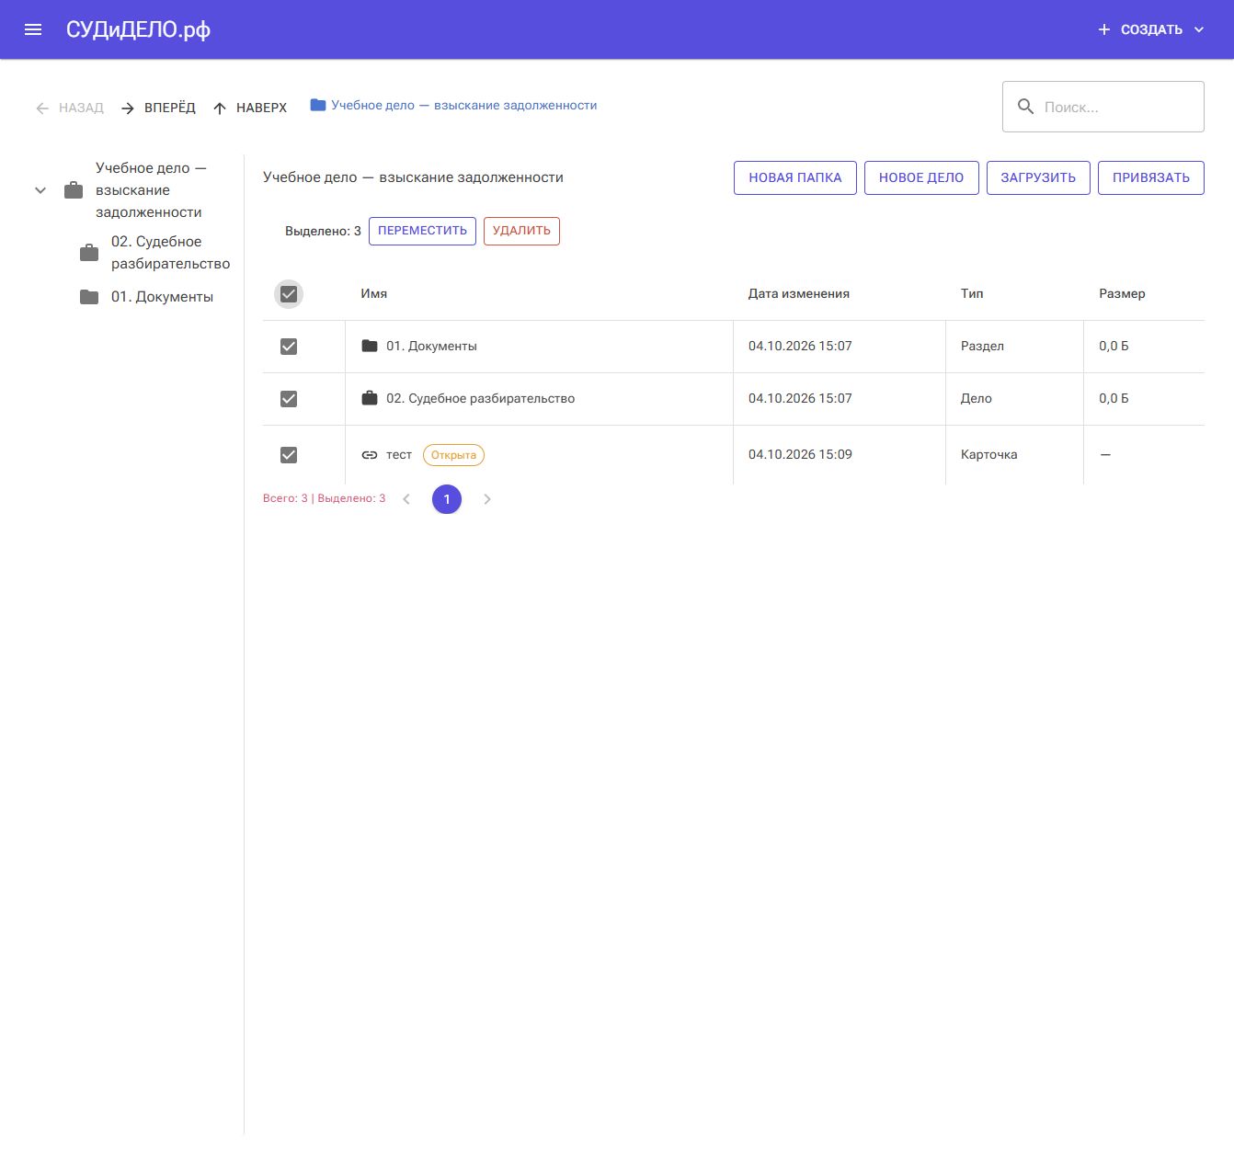Go to previous page chevron
The image size is (1234, 1151).
(x=406, y=499)
